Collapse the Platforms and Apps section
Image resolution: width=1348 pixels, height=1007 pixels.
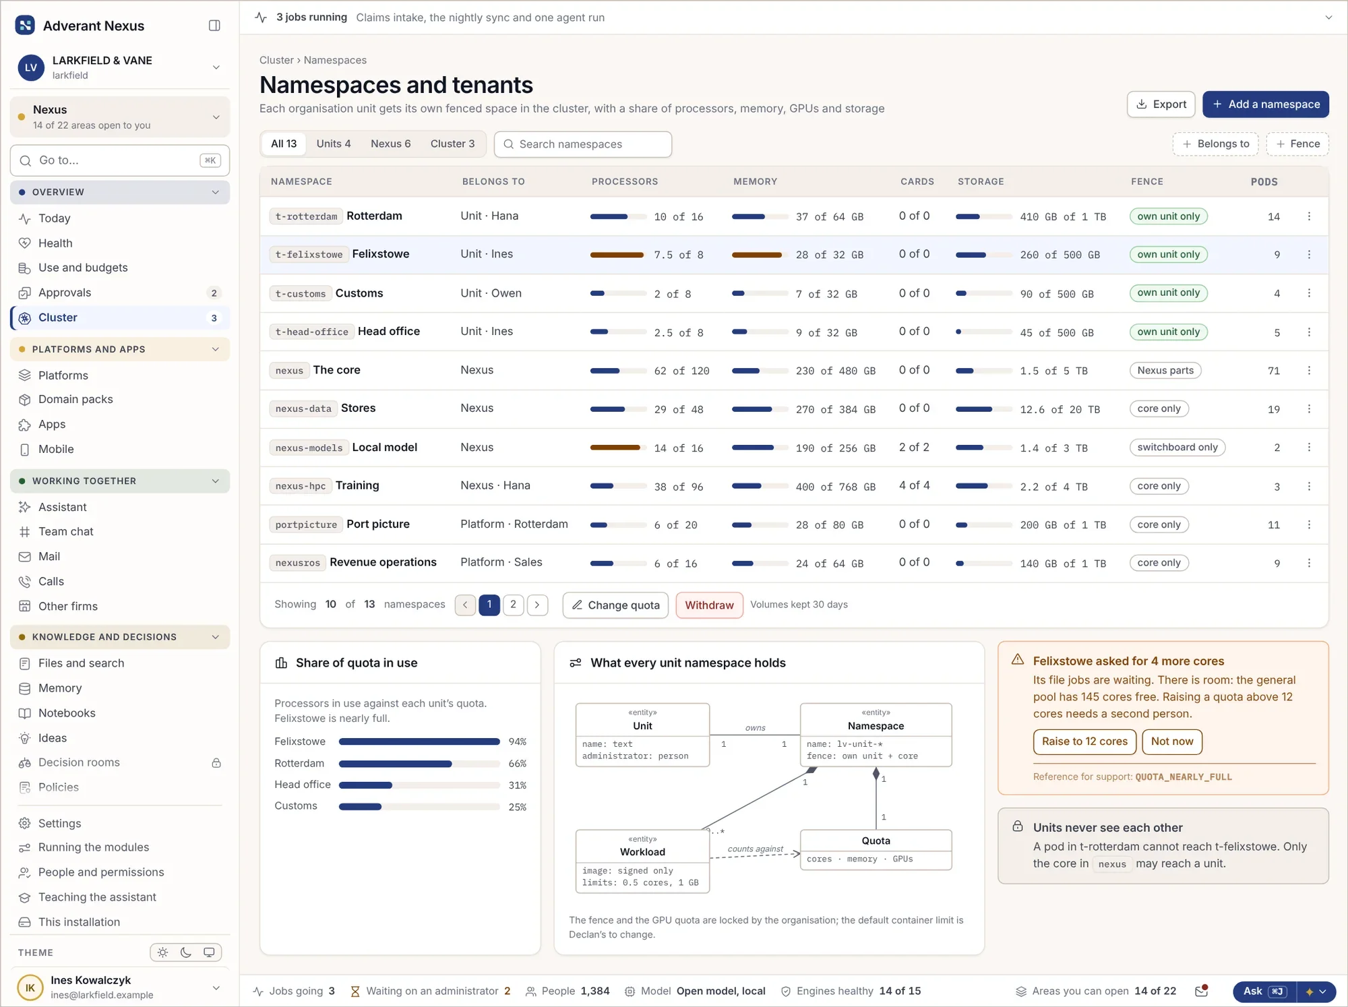click(120, 349)
